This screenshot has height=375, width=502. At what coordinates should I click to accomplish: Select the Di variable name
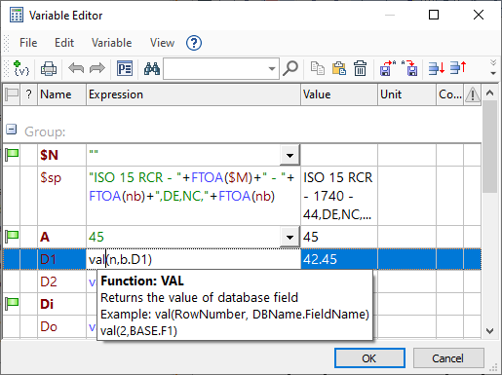point(47,304)
